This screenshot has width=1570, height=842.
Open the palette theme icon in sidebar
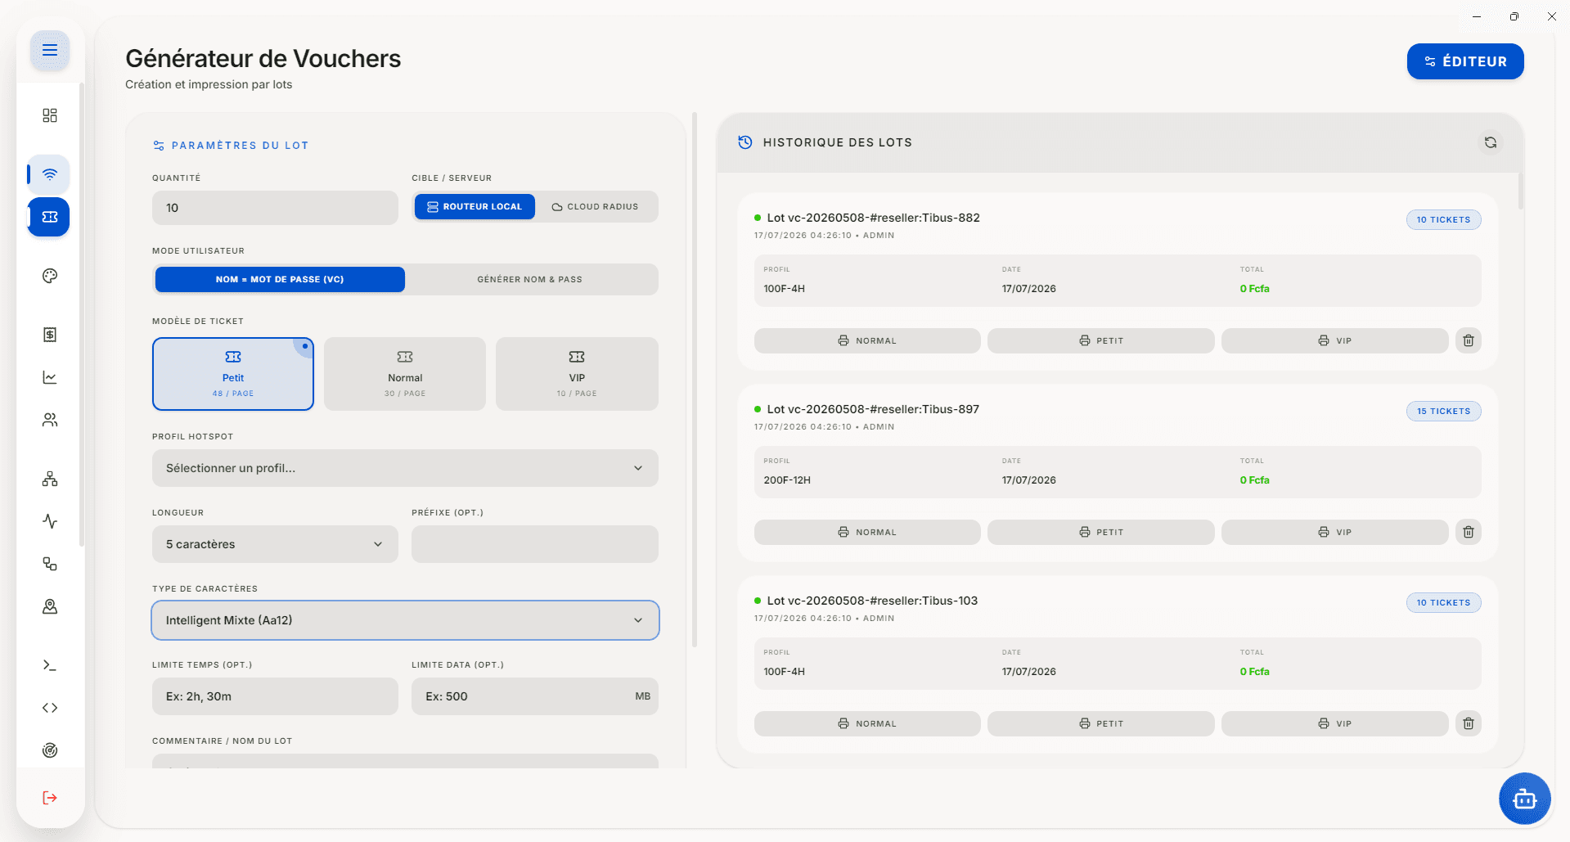pyautogui.click(x=50, y=276)
